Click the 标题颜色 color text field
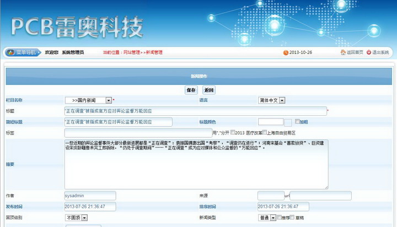The height and width of the screenshot is (227, 397). pos(271,122)
